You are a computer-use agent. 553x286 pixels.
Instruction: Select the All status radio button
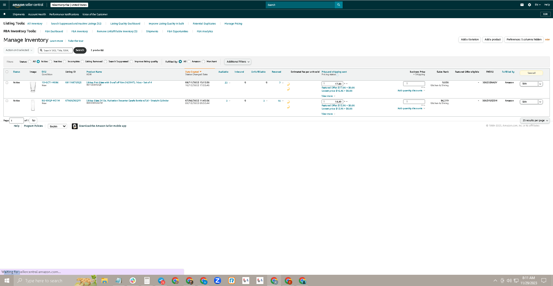pos(30,62)
